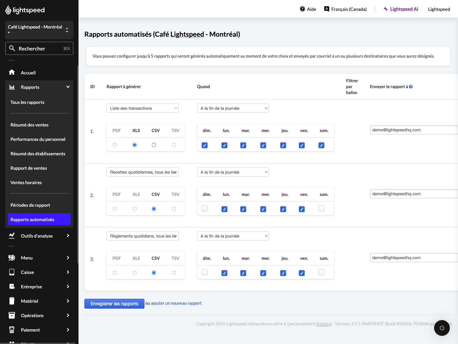Uncheck mer. for report 2

[263, 209]
